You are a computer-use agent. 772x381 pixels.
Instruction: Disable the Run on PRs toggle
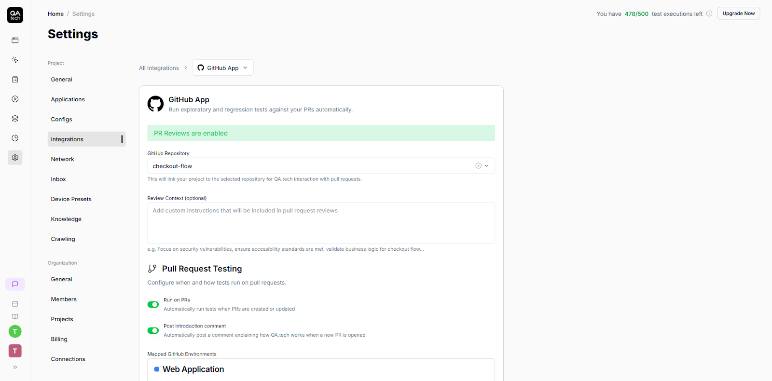(153, 304)
